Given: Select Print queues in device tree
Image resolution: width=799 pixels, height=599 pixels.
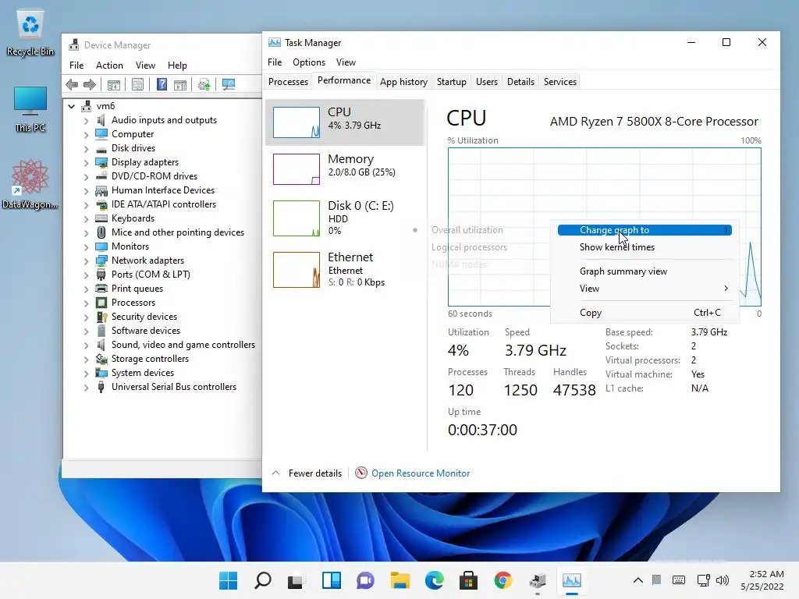Looking at the screenshot, I should click(x=137, y=289).
